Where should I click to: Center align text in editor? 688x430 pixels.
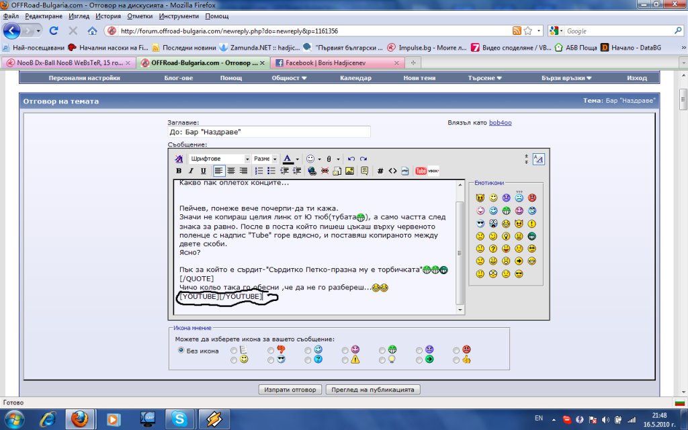231,171
